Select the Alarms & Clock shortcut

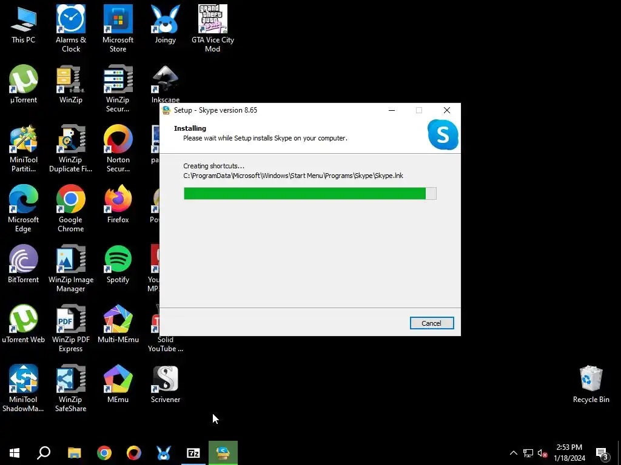click(71, 28)
